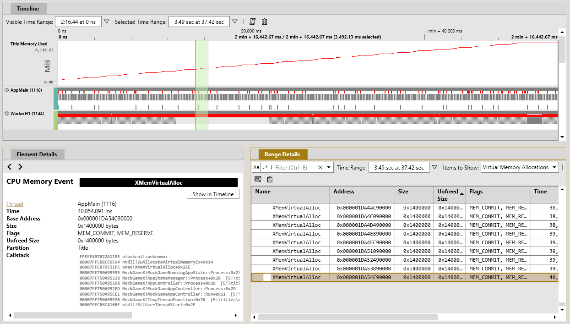The height and width of the screenshot is (324, 570).
Task: Select row with address 0x000001DA4AC90000
Action: pos(405,208)
